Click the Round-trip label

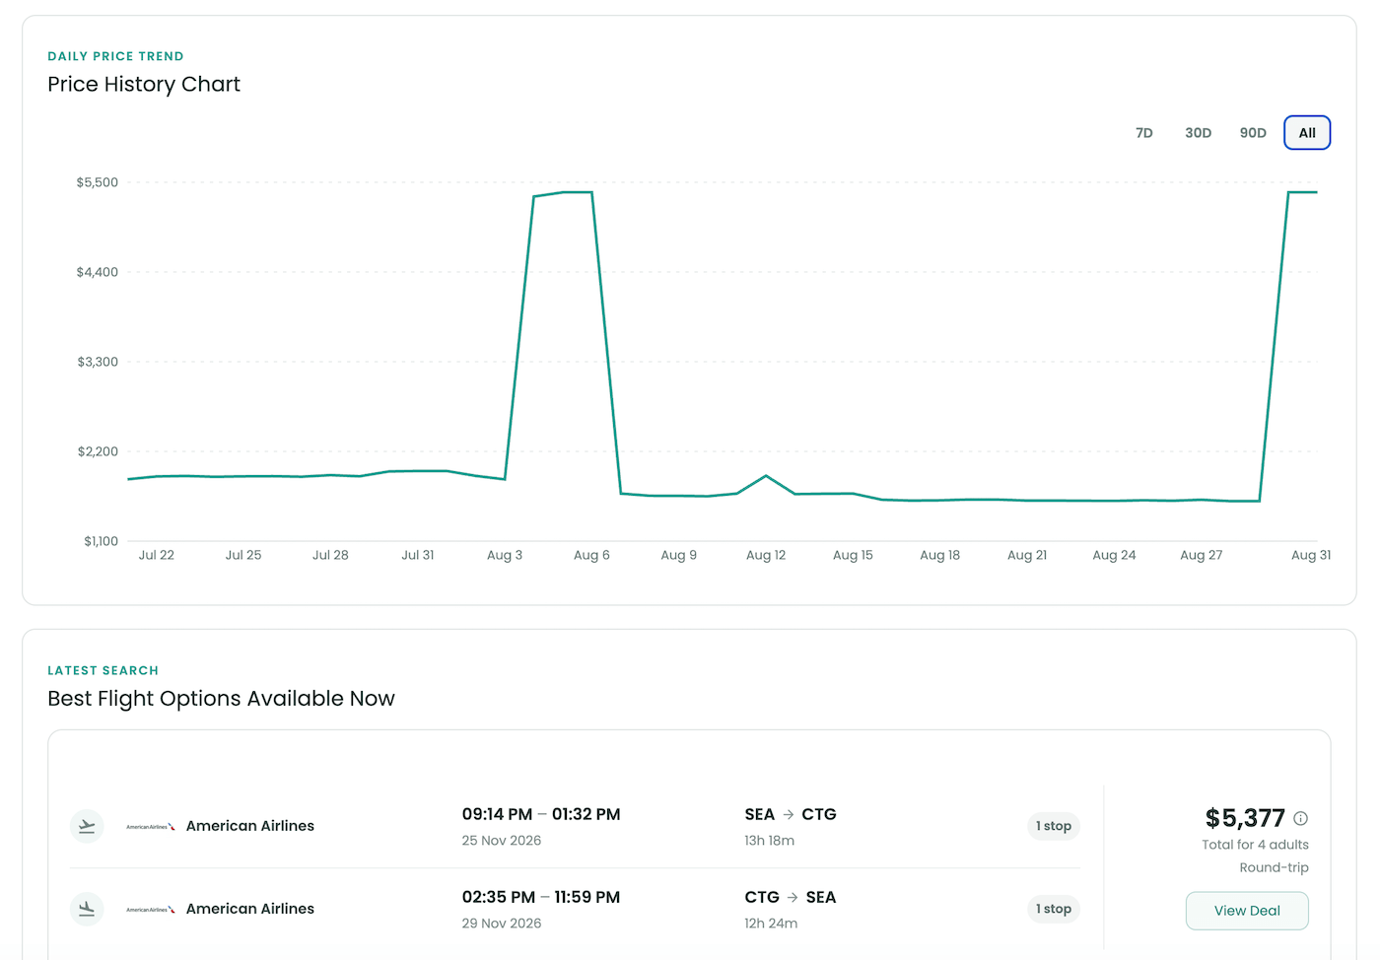click(1274, 867)
